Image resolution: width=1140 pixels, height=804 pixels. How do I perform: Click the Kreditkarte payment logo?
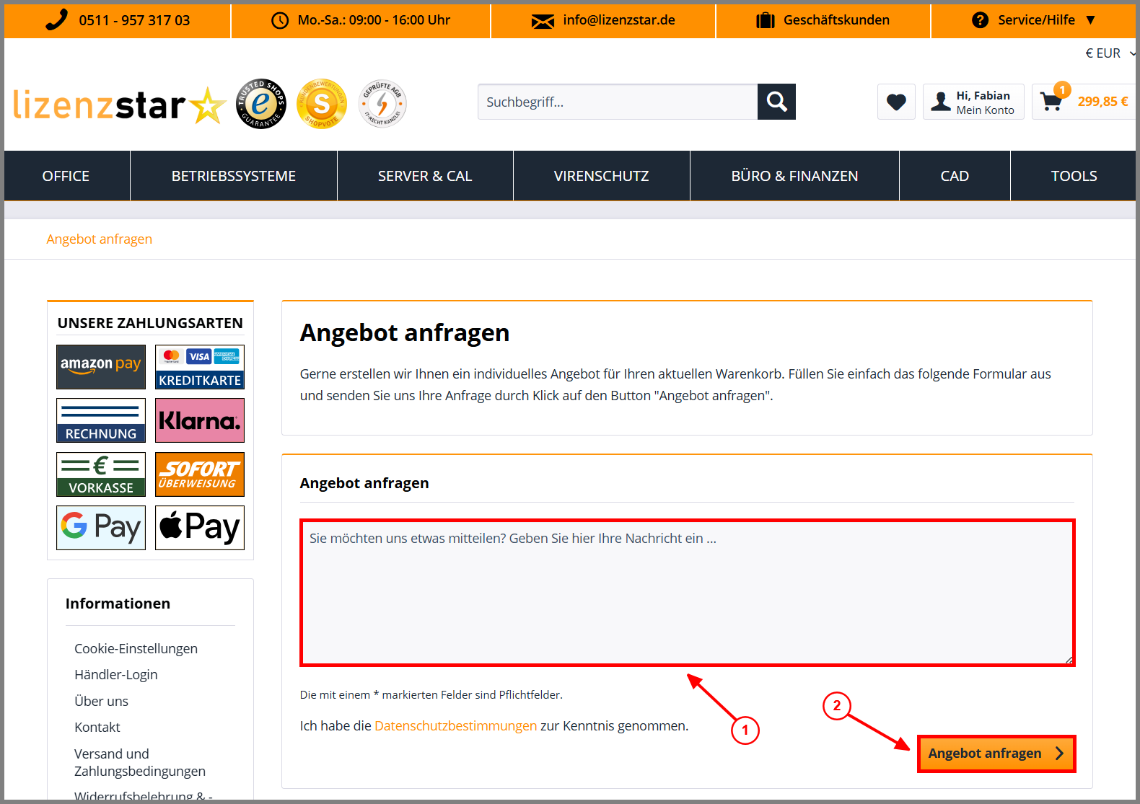point(200,367)
